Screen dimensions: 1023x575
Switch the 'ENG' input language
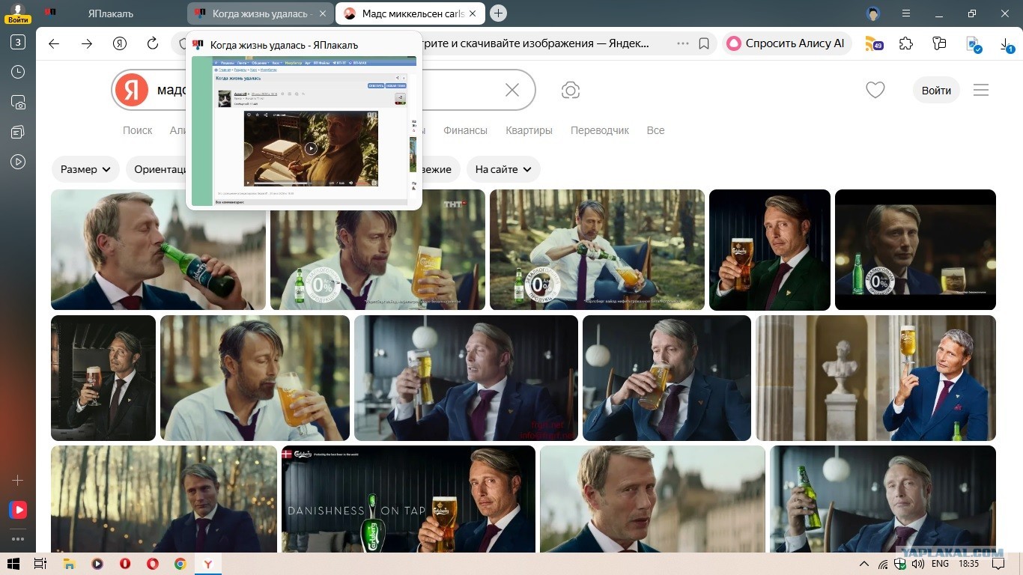(940, 564)
